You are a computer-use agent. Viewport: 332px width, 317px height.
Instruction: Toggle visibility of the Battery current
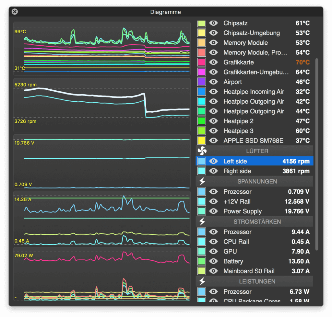click(x=213, y=261)
